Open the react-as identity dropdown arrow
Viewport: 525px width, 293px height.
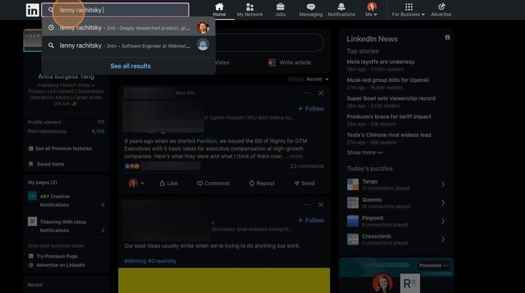pos(142,183)
